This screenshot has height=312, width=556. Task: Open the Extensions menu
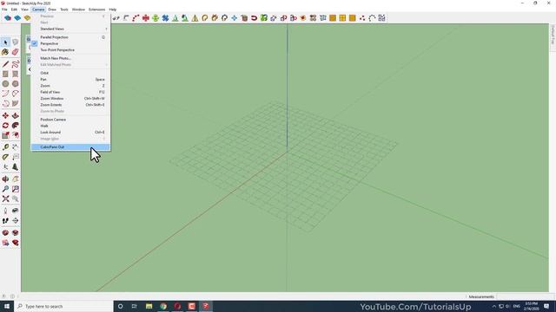pyautogui.click(x=96, y=10)
